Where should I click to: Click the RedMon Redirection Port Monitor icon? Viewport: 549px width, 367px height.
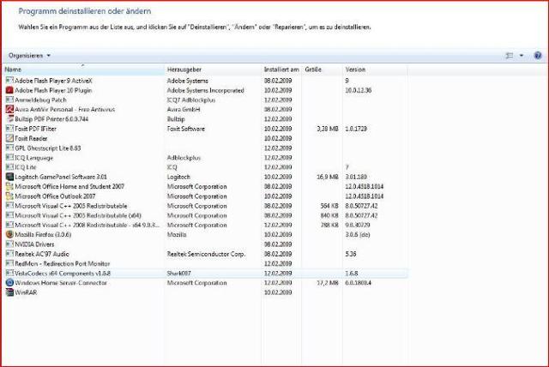(x=9, y=263)
